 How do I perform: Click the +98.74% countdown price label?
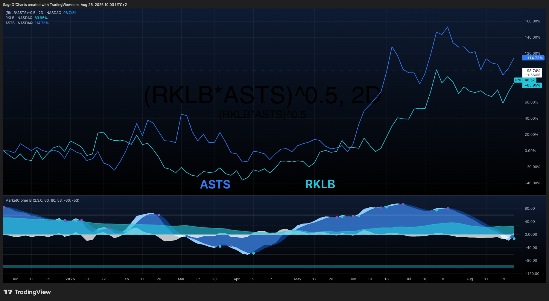(532, 73)
